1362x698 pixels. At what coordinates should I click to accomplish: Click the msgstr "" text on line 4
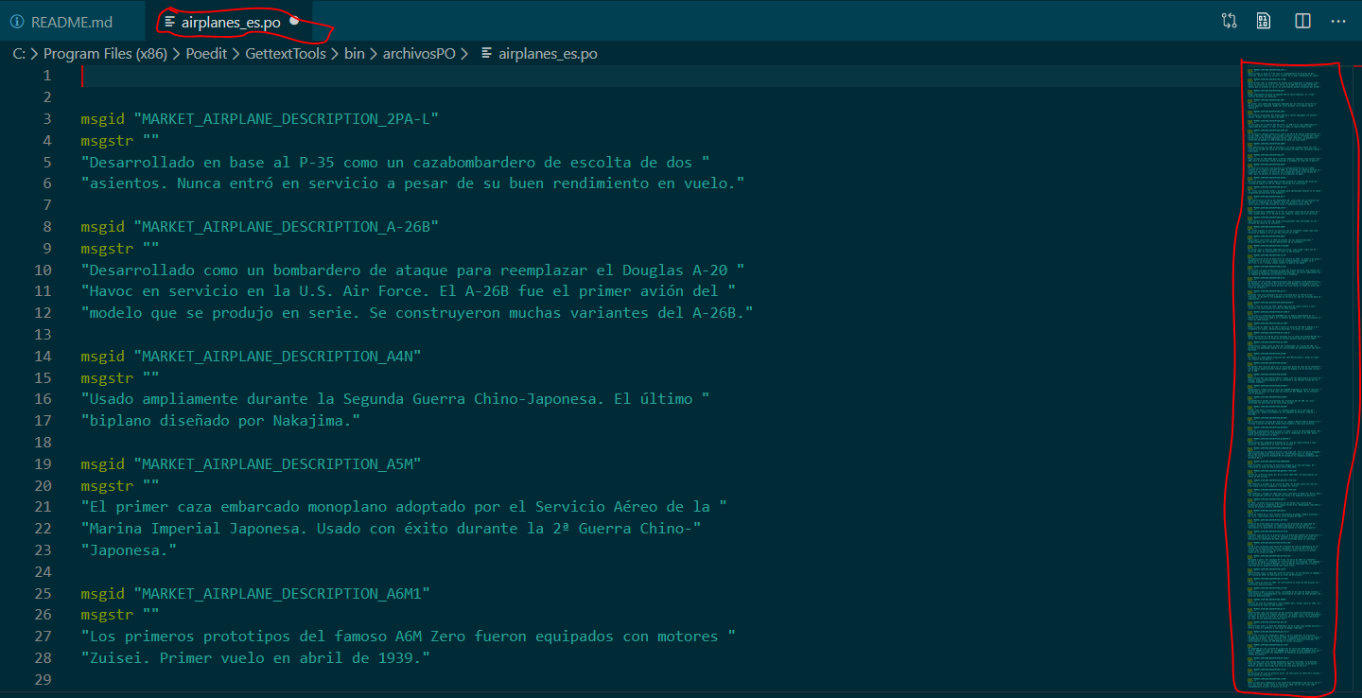pos(120,141)
